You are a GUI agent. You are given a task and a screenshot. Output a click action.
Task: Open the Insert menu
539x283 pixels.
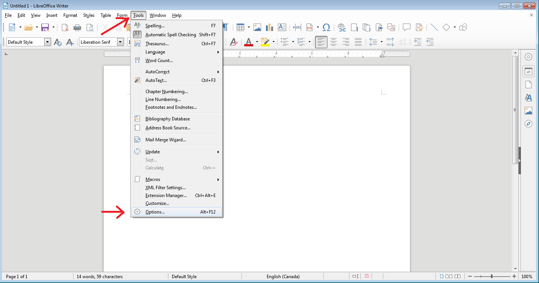click(x=52, y=15)
